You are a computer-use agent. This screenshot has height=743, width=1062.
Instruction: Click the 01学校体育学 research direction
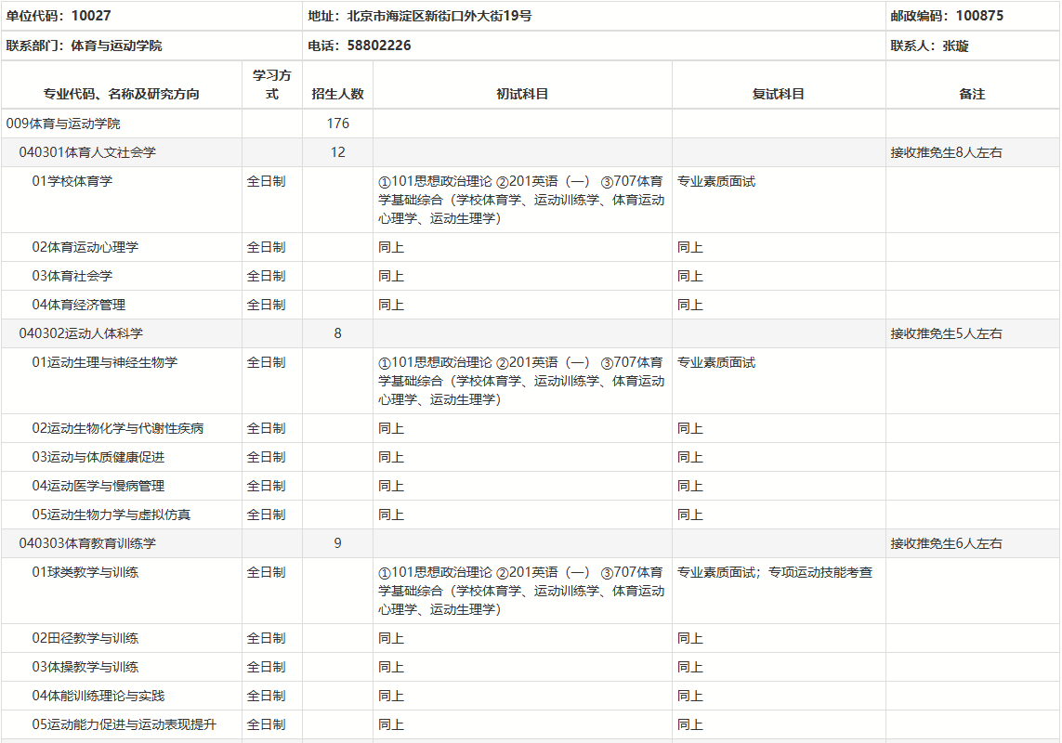click(x=72, y=181)
